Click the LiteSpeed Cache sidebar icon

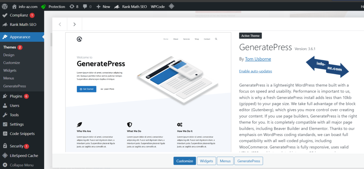pos(5,156)
